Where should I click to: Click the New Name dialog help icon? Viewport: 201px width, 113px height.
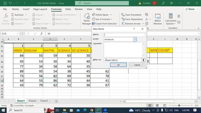pyautogui.click(x=134, y=29)
